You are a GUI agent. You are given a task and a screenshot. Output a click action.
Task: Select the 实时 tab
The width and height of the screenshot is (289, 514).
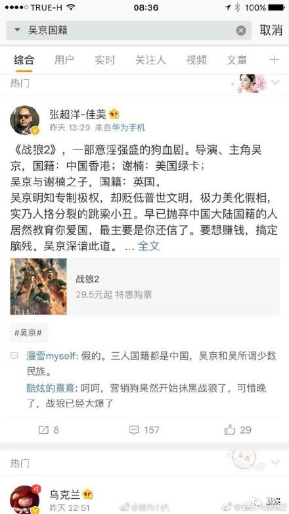(x=104, y=60)
